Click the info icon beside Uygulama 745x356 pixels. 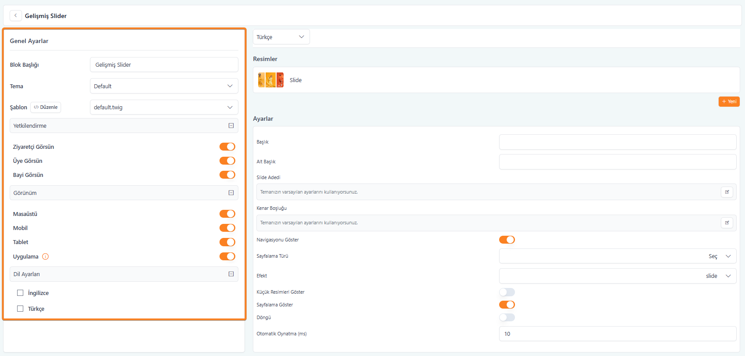45,256
